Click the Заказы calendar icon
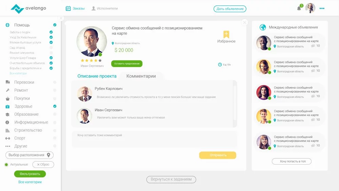Image resolution: width=339 pixels, height=191 pixels. [68, 8]
